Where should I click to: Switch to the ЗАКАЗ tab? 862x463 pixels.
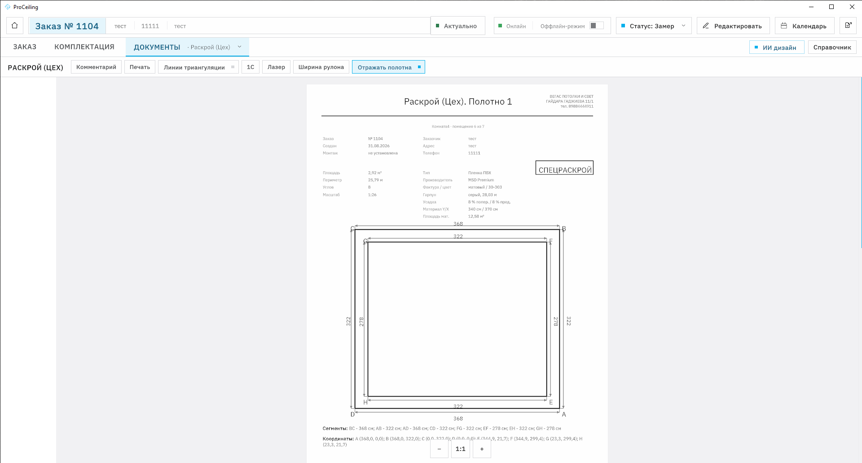click(x=25, y=47)
